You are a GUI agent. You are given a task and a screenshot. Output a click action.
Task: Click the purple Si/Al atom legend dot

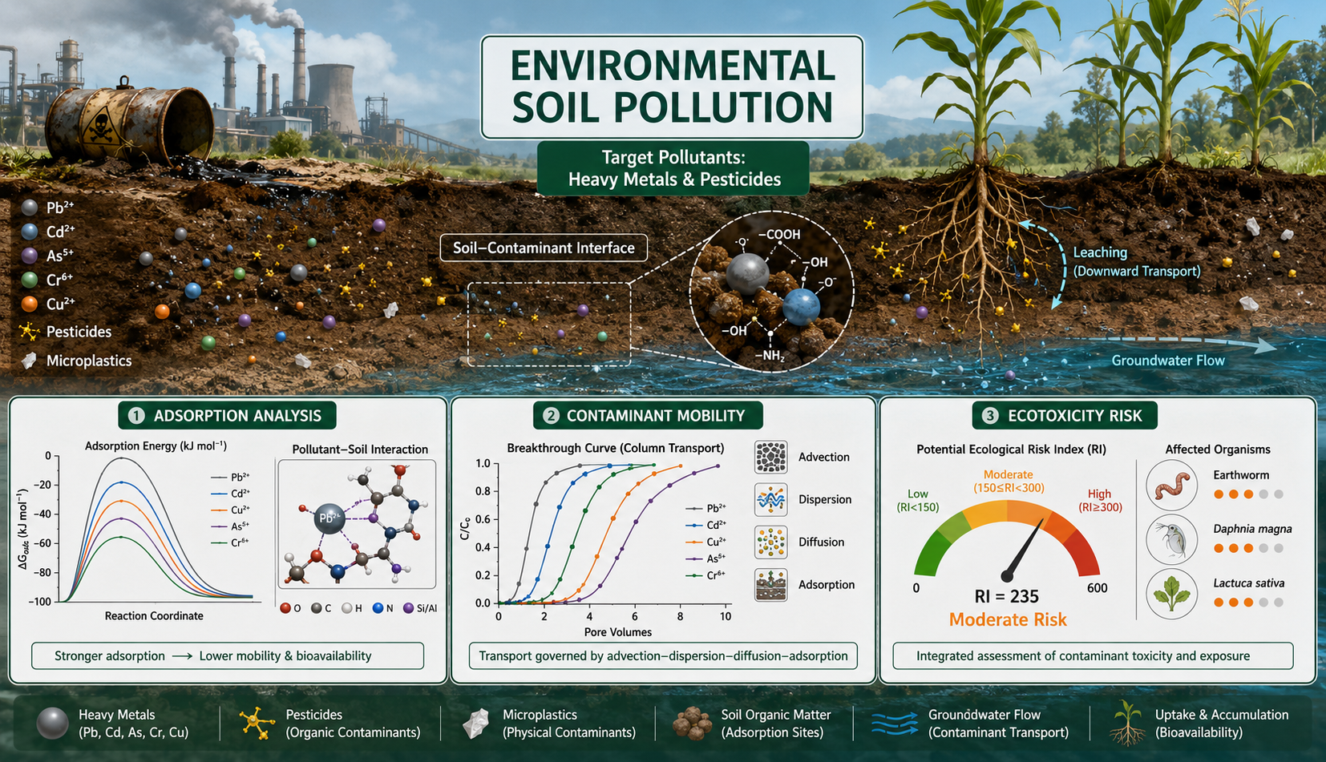(408, 608)
